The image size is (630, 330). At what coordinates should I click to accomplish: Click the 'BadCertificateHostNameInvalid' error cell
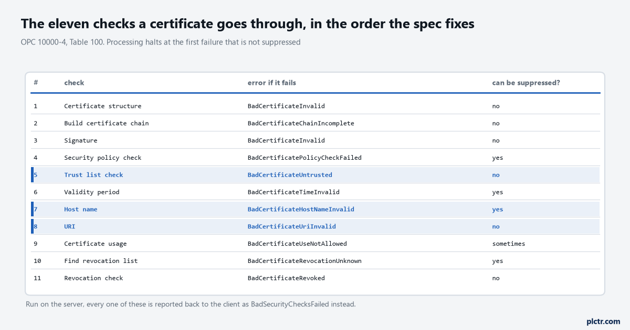[301, 210]
